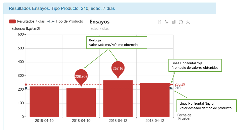Select the leftmost bar in the chart
This screenshot has height=130, width=238.
44,102
